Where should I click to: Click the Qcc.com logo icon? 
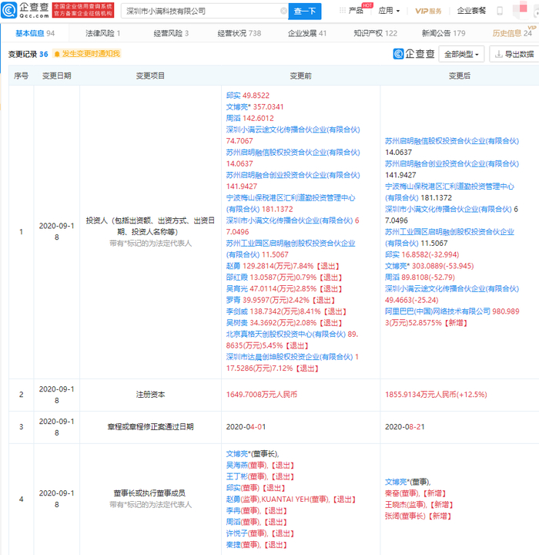point(8,10)
